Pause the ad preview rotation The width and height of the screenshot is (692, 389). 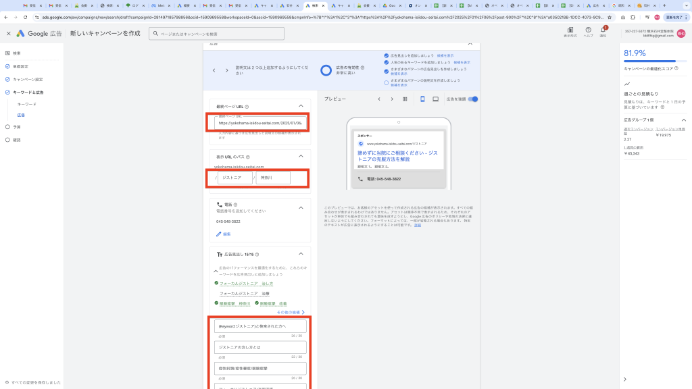[405, 99]
